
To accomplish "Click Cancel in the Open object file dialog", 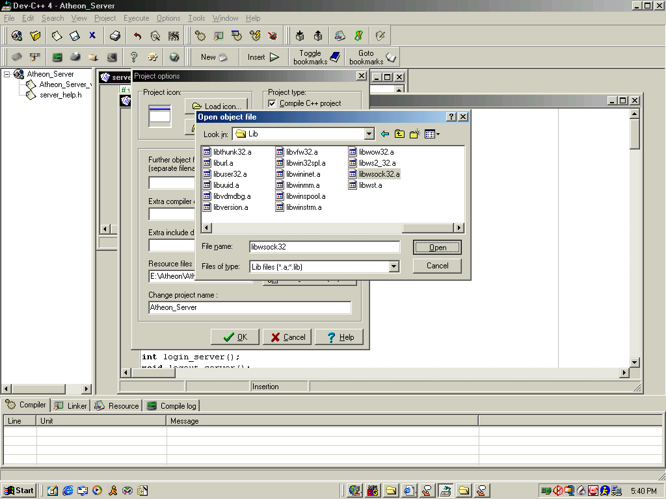I will click(437, 266).
